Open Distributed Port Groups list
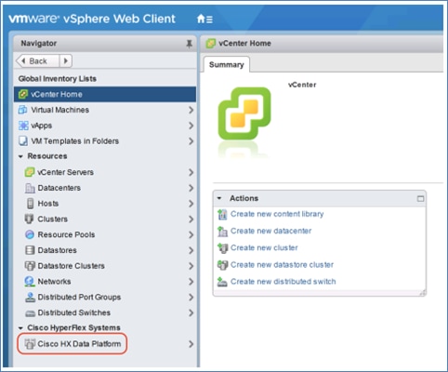This screenshot has height=372, width=448. (105, 297)
